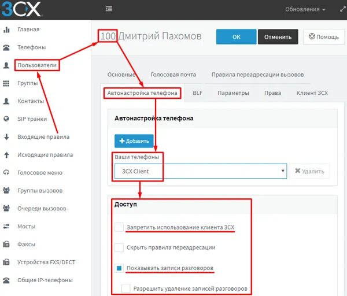Switch to Правила переадресации вызовов tab

click(257, 75)
